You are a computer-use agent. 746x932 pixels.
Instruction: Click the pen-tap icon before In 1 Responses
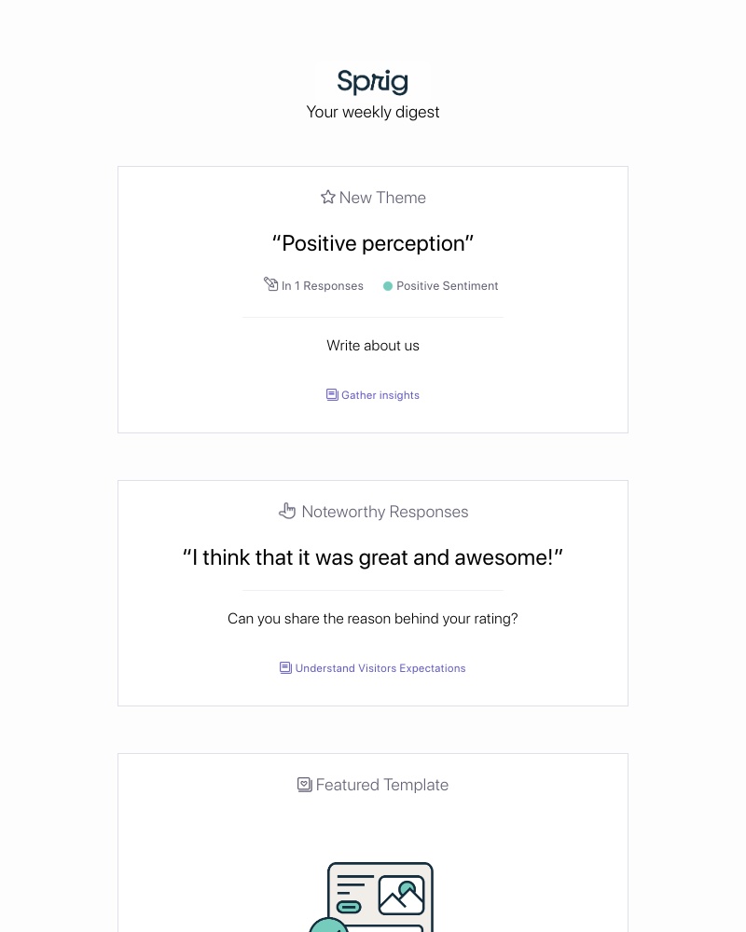pyautogui.click(x=271, y=284)
